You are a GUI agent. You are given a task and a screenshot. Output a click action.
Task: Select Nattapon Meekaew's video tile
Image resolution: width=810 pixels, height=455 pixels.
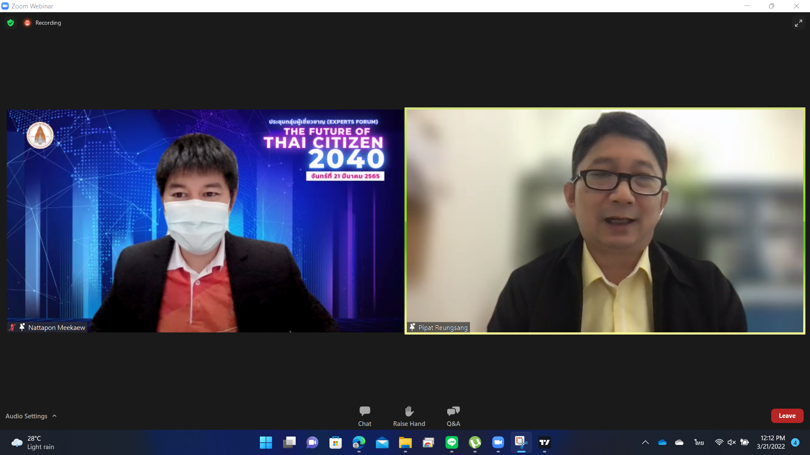point(205,221)
